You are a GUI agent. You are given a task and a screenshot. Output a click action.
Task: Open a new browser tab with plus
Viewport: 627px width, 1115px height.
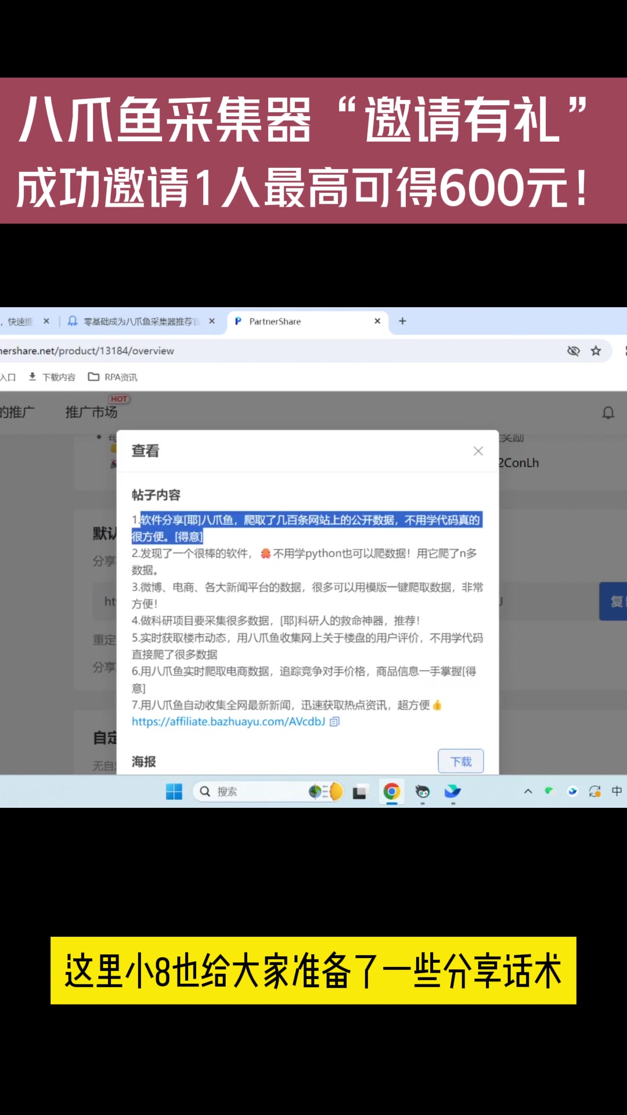click(x=402, y=321)
